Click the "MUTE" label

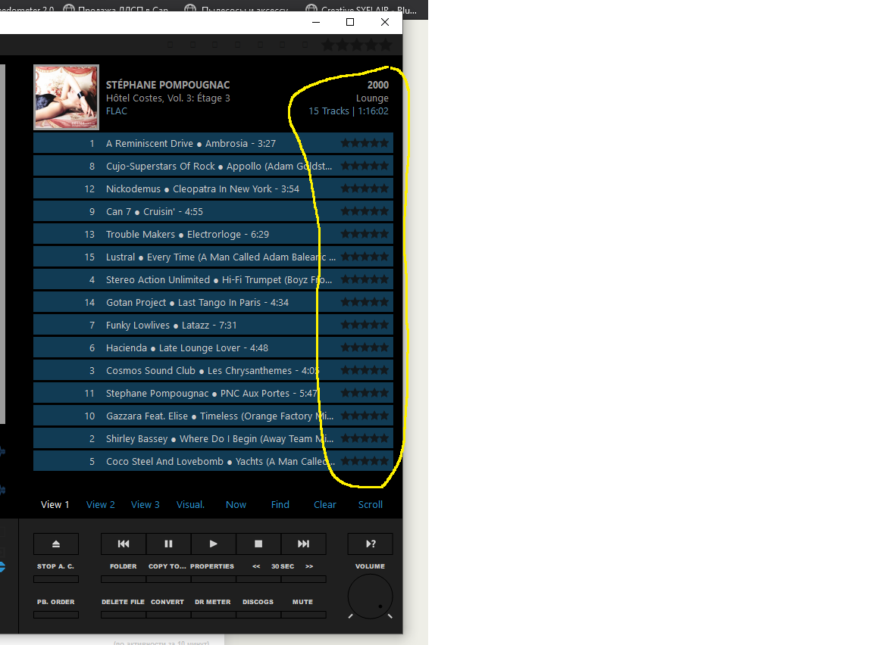(303, 602)
